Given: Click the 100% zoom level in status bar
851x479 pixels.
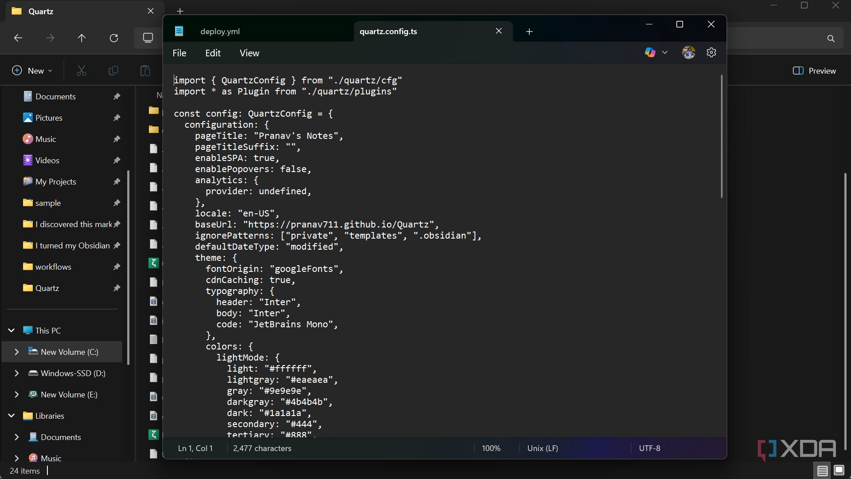Looking at the screenshot, I should [x=491, y=448].
